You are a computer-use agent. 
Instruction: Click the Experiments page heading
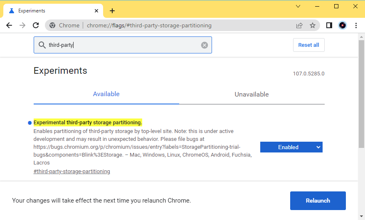tap(60, 70)
